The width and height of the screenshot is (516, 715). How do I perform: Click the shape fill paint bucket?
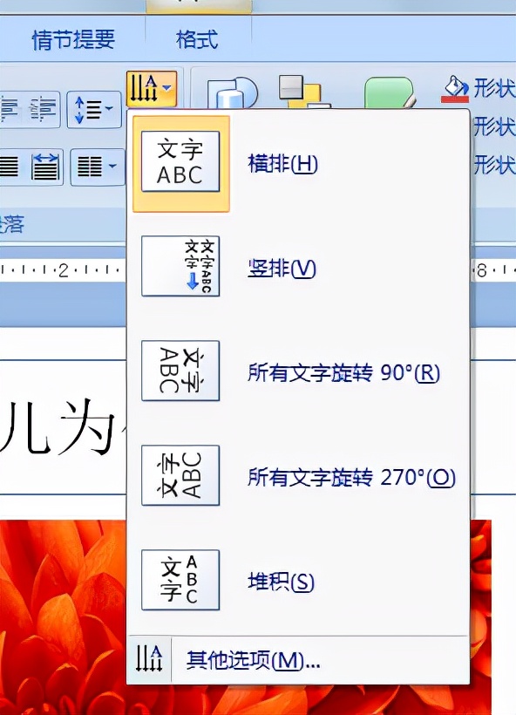(454, 88)
